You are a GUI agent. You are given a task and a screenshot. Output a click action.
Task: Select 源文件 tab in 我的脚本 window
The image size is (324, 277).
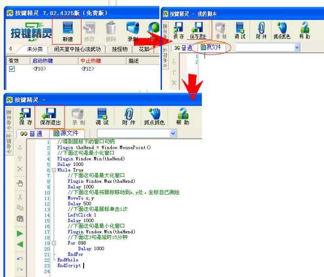tap(211, 47)
